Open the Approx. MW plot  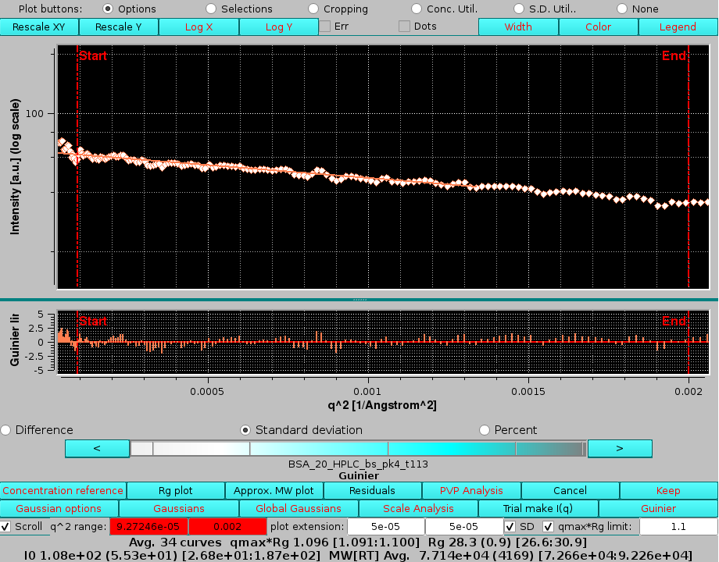click(274, 490)
